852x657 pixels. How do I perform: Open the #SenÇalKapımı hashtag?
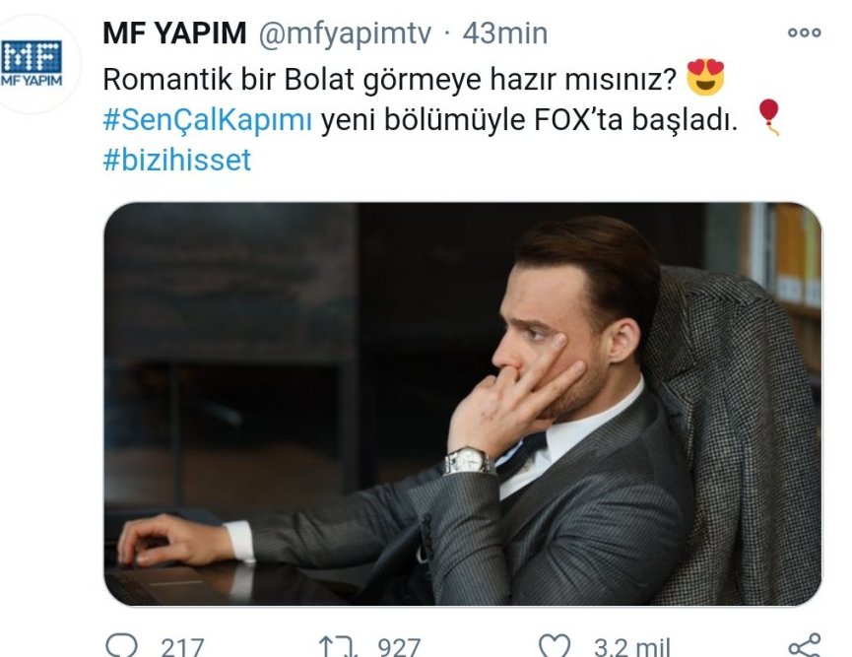207,120
